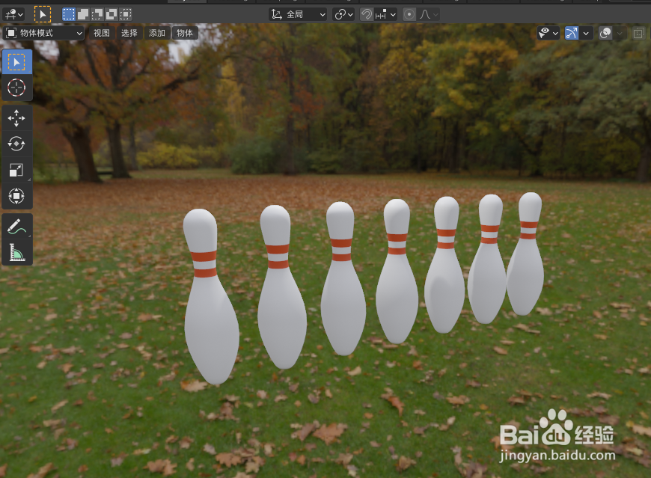Activate the Rotate tool
Screen dimensions: 651x478
click(16, 144)
